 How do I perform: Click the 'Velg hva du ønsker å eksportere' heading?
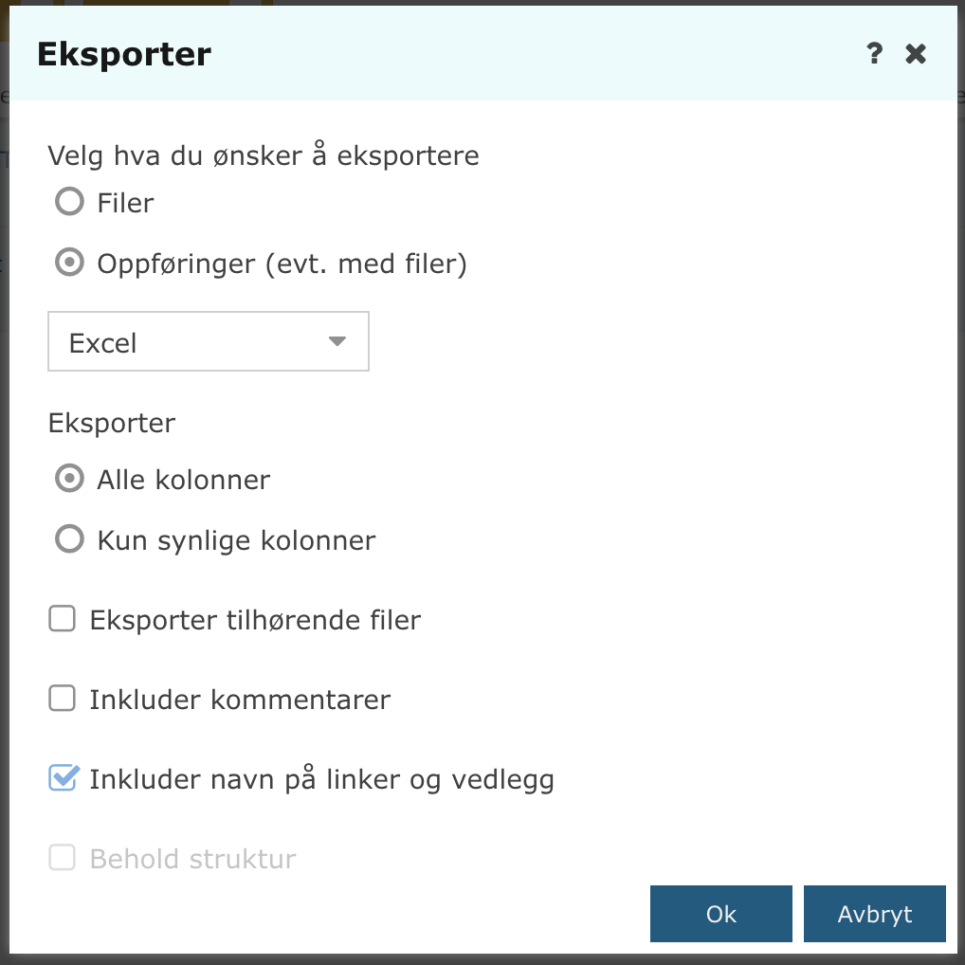pos(264,155)
